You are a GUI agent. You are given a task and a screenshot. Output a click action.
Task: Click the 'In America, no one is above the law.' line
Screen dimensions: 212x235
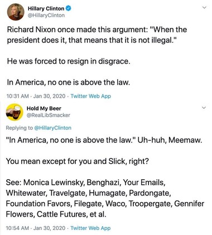tap(69, 82)
